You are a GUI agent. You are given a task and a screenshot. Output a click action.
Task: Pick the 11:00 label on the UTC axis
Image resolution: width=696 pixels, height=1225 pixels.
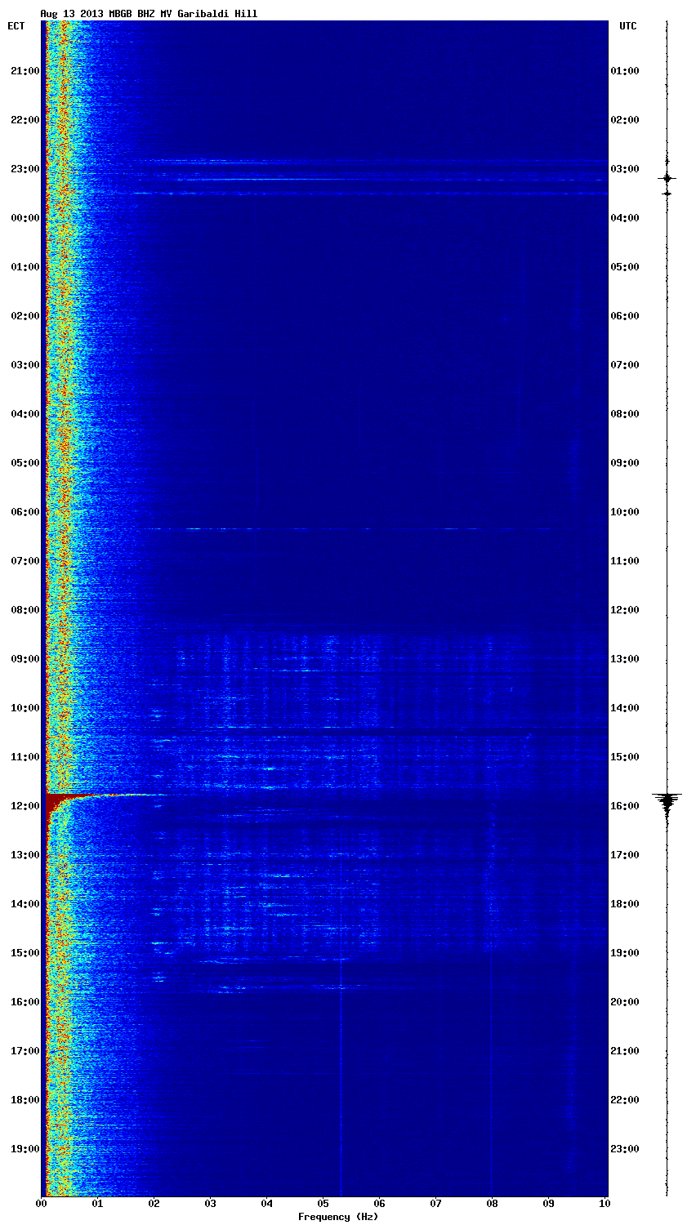[x=625, y=561]
